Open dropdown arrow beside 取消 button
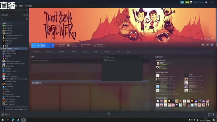This screenshot has width=217, height=122. click(x=53, y=45)
